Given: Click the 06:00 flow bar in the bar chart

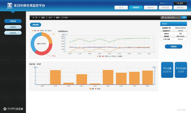Looking at the screenshot, I should (121, 79).
